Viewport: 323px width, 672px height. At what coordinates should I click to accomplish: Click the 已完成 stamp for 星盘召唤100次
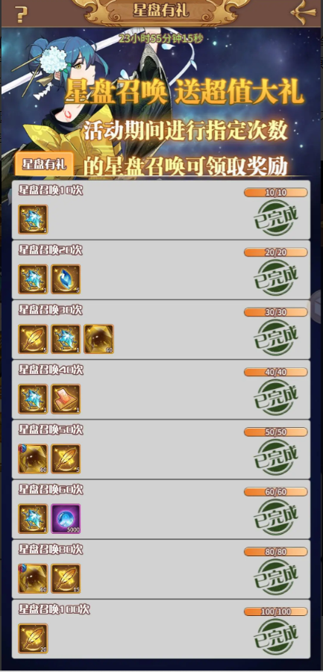pos(276,638)
